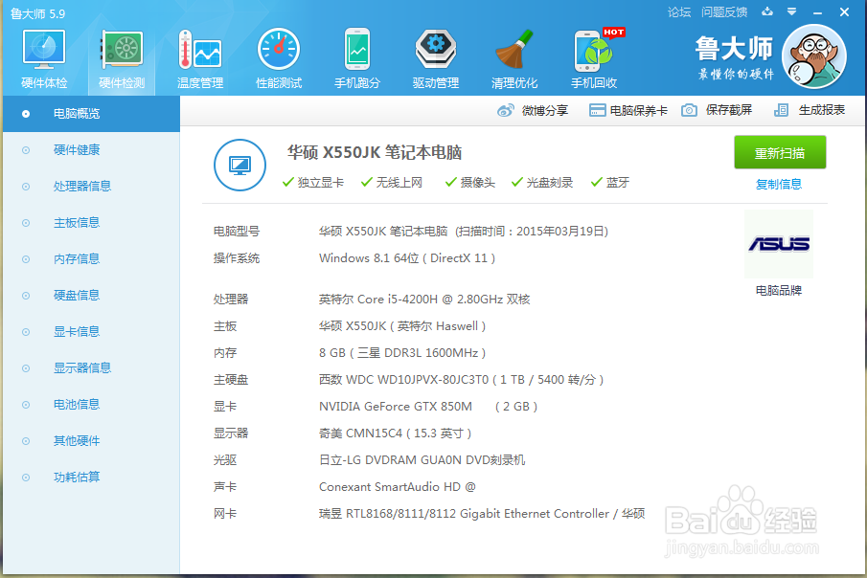
Task: Click 奇美 CMN15C4 display value
Action: click(396, 433)
